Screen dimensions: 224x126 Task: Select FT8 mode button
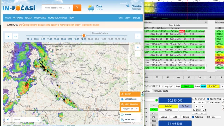154,110
